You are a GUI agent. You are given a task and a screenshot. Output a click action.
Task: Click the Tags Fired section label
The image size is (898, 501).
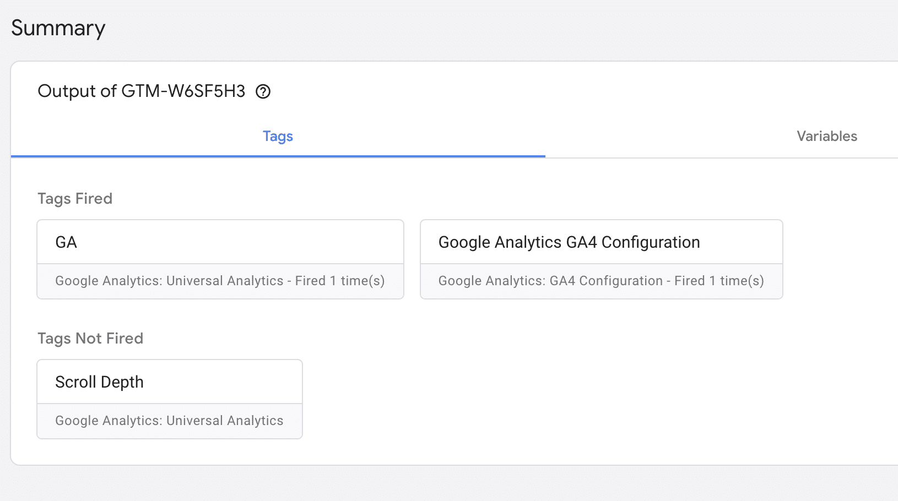pos(75,198)
